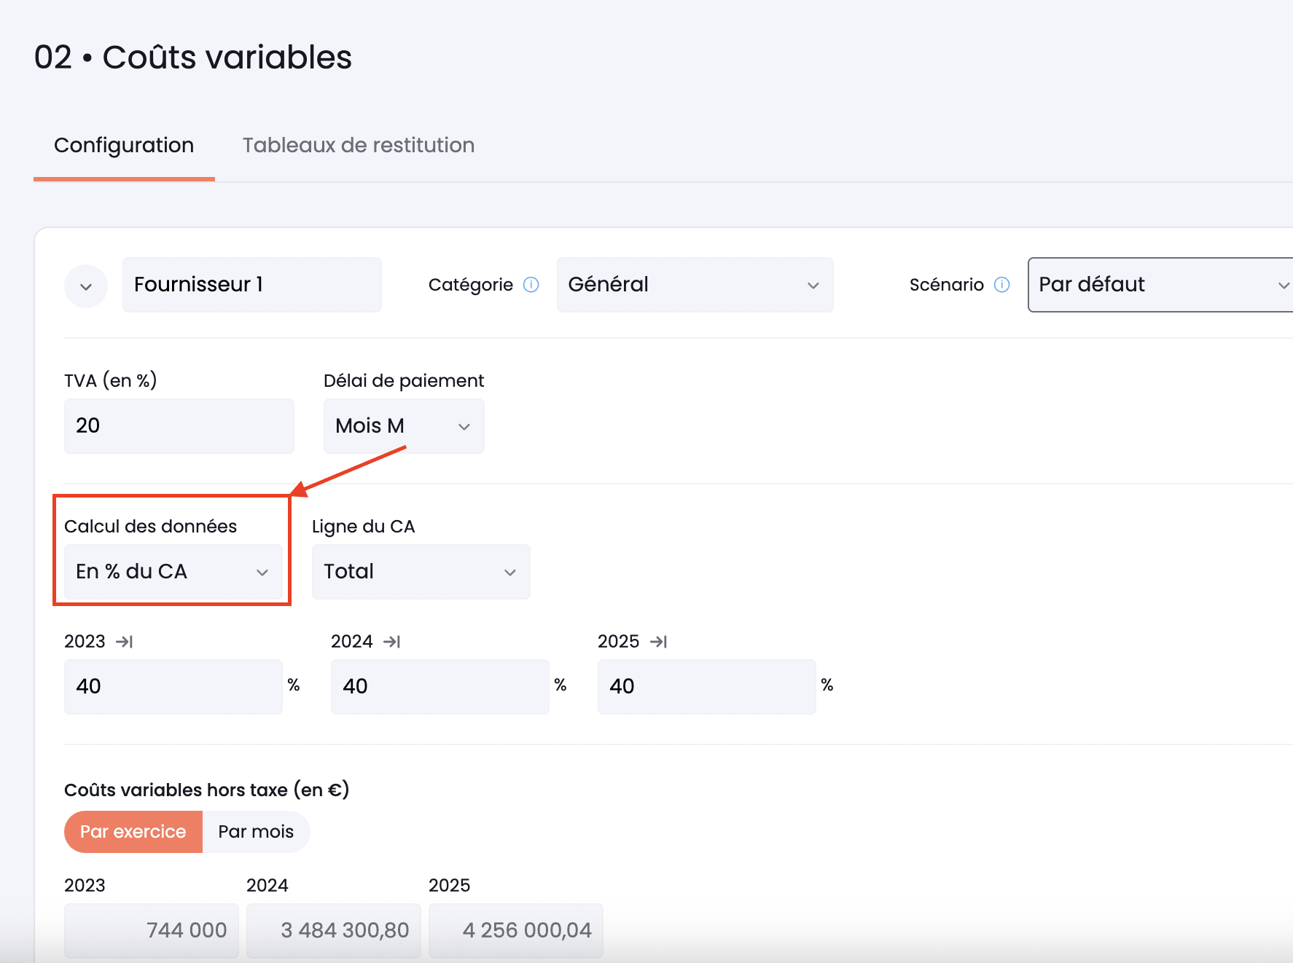Click the Coûts variables hors taxe heading
The image size is (1293, 963).
coord(207,790)
